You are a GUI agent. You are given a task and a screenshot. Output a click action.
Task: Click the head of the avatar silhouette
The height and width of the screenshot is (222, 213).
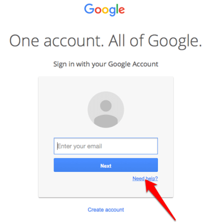(106, 106)
